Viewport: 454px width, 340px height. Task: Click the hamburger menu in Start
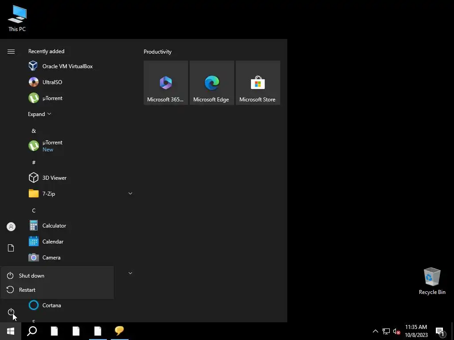(x=11, y=51)
